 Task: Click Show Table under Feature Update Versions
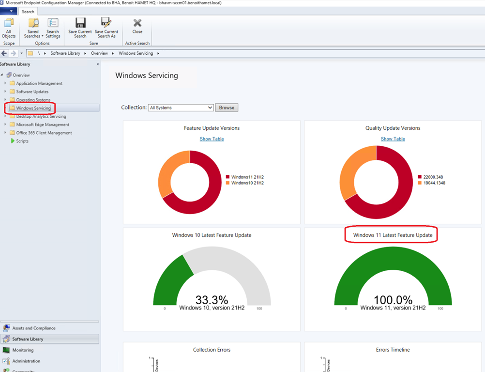(x=212, y=139)
